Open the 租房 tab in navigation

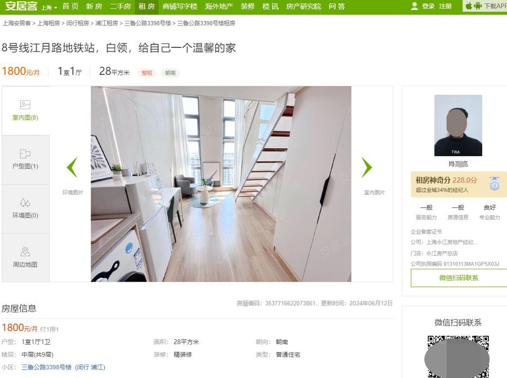tap(146, 6)
